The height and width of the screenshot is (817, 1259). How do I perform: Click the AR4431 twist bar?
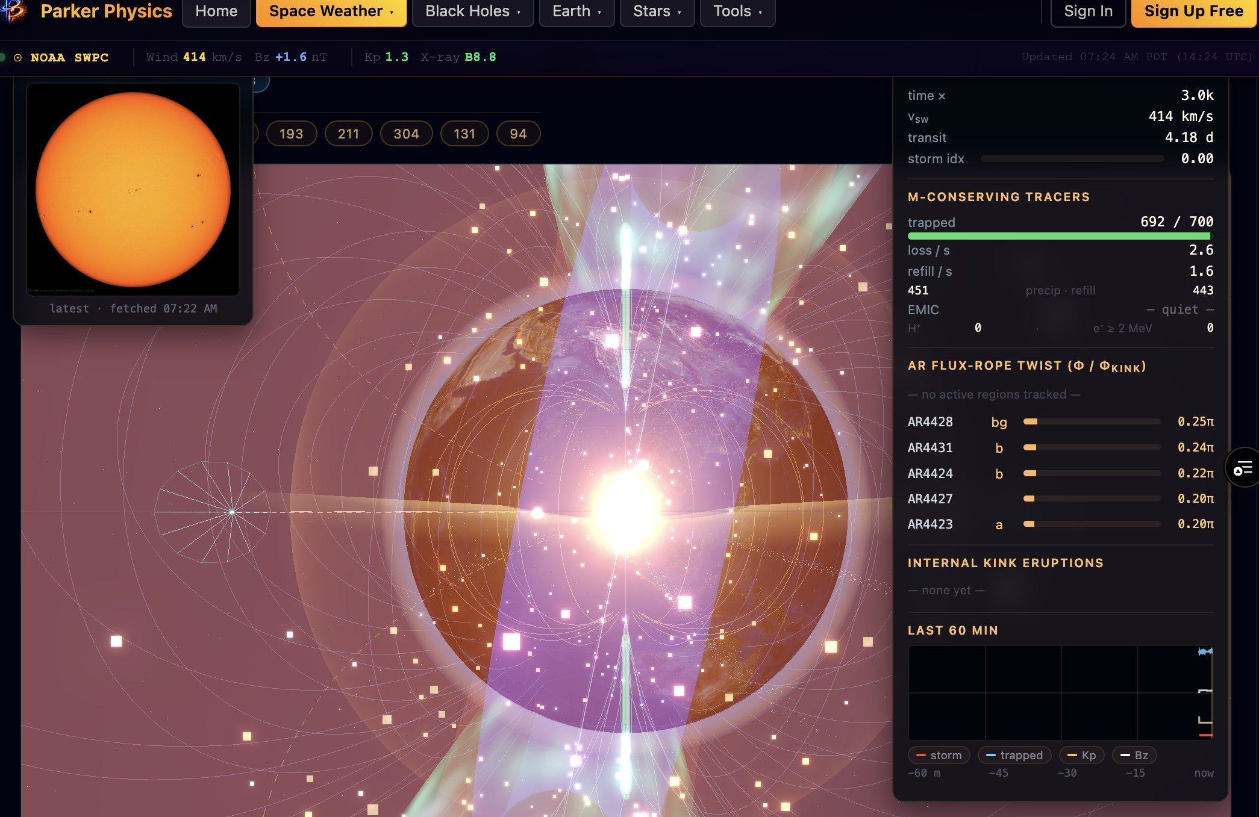[x=1092, y=448]
